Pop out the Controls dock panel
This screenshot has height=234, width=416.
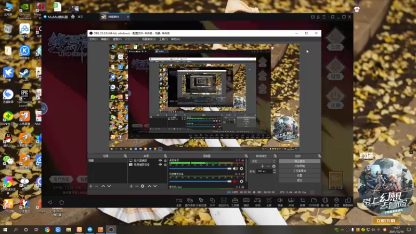click(x=319, y=156)
